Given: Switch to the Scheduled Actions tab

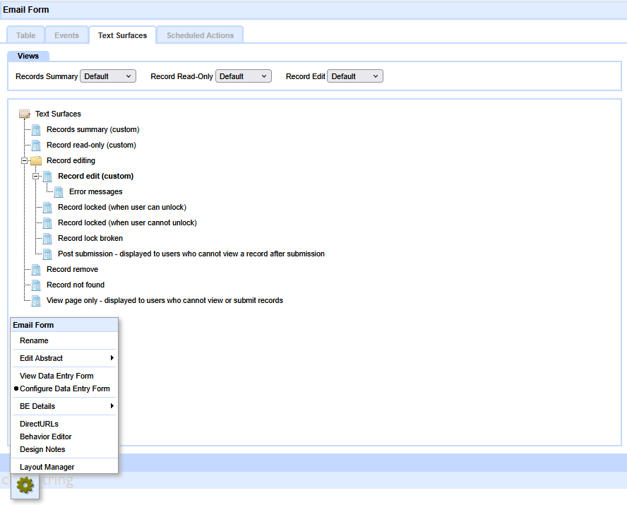Looking at the screenshot, I should click(x=200, y=35).
